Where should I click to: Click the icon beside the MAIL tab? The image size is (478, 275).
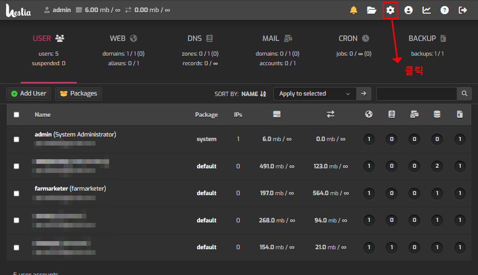[x=288, y=38]
